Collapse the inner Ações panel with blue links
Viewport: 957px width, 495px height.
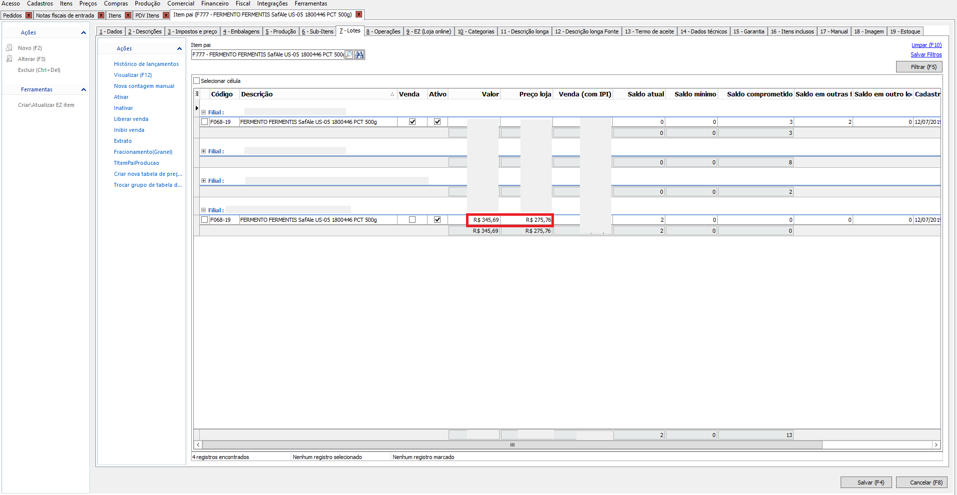click(179, 48)
